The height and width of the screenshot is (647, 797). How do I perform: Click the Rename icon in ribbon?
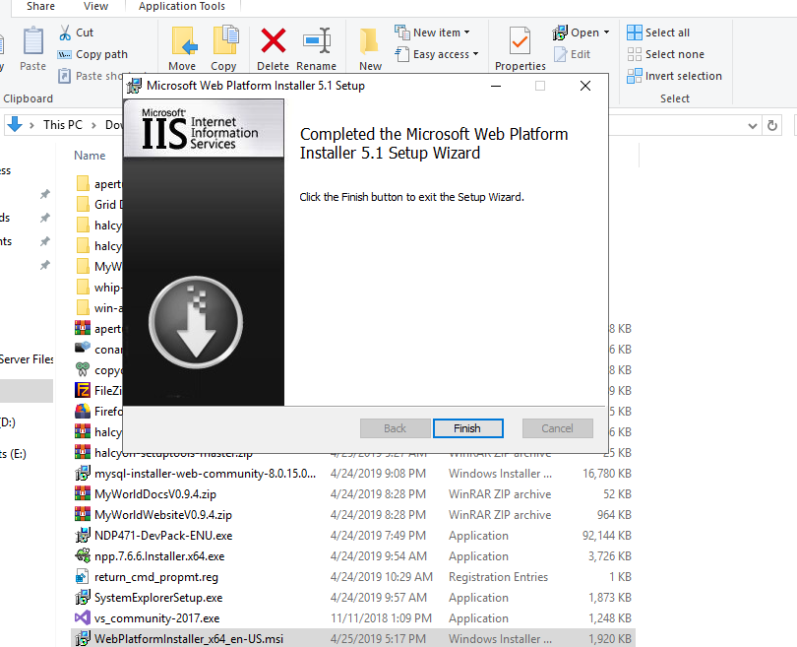coord(317,40)
